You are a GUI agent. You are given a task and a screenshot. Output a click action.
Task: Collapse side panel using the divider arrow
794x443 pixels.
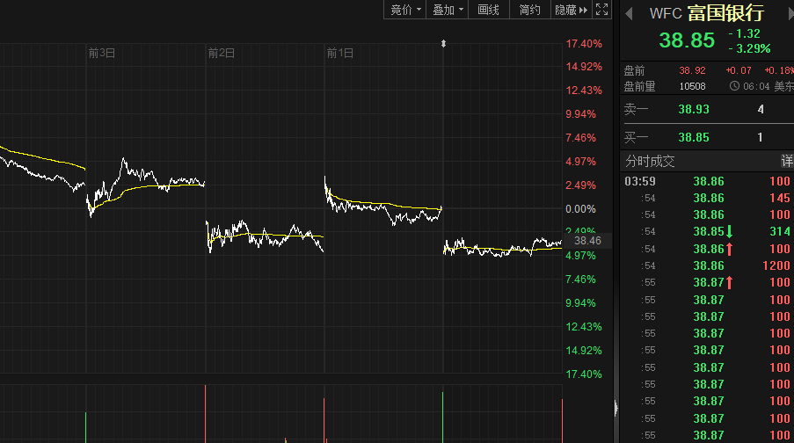pos(616,406)
